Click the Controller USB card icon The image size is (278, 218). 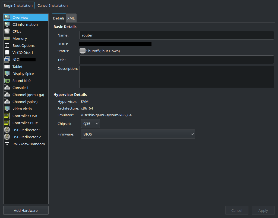pyautogui.click(x=7, y=116)
